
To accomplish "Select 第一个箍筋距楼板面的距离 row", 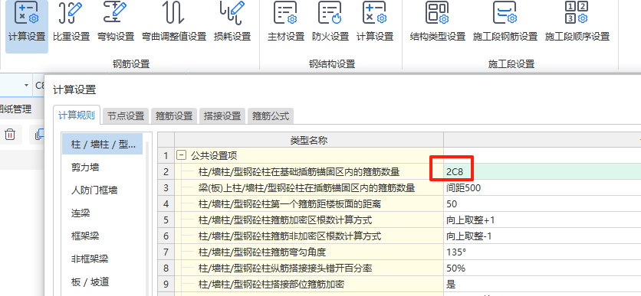I will (309, 204).
